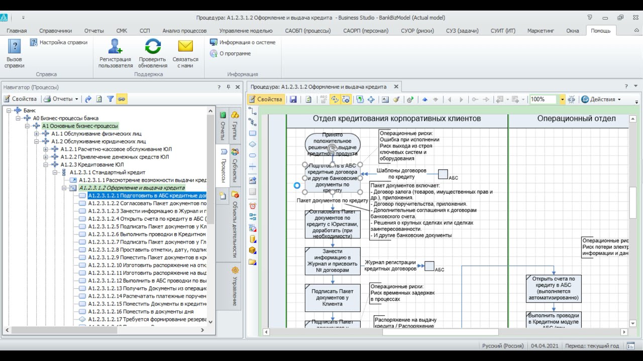The image size is (643, 361).
Task: Click the format painter brush icon
Action: pos(396,99)
